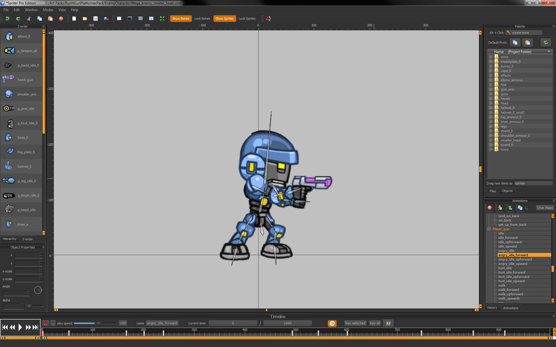Enable Lock Sprites
The height and width of the screenshot is (347, 556).
(x=247, y=18)
